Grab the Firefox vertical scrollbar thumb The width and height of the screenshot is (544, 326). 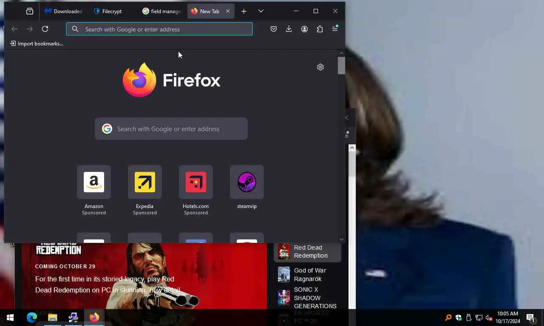(x=341, y=65)
